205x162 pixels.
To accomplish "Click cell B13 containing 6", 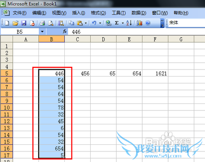I will pos(52,128).
